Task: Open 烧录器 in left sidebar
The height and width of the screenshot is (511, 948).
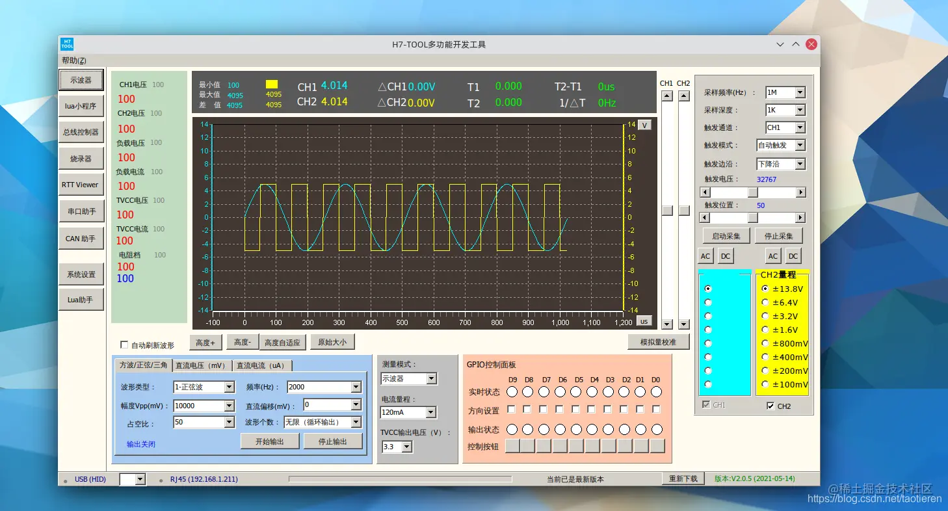Action: pyautogui.click(x=81, y=159)
